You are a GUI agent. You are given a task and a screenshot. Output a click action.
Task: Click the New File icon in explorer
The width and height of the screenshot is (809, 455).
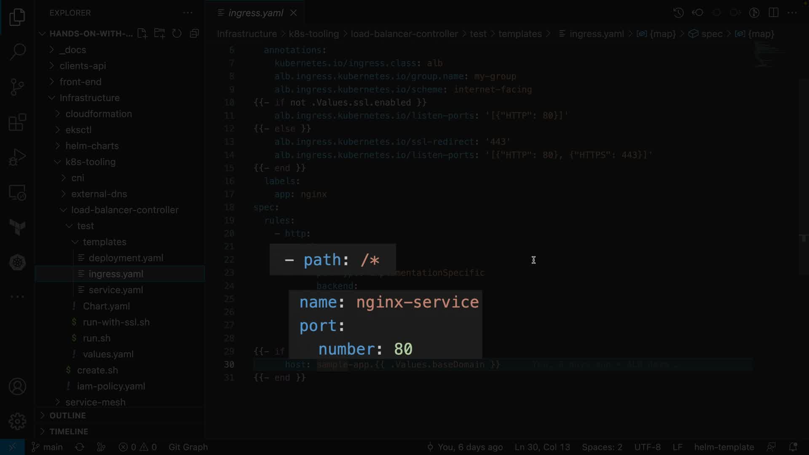pos(142,34)
